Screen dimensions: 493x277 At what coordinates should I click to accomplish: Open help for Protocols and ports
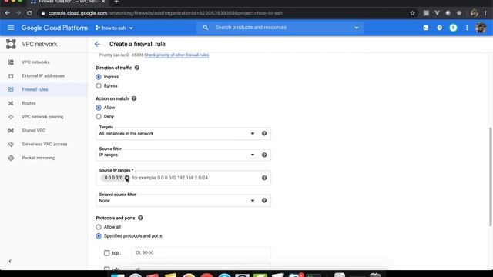140,218
